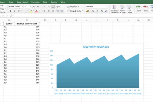
Task: Click Merge & Center button
Action: click(74, 11)
